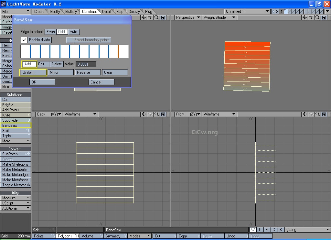Open the Multiply tab
This screenshot has height=240, width=331.
[71, 12]
